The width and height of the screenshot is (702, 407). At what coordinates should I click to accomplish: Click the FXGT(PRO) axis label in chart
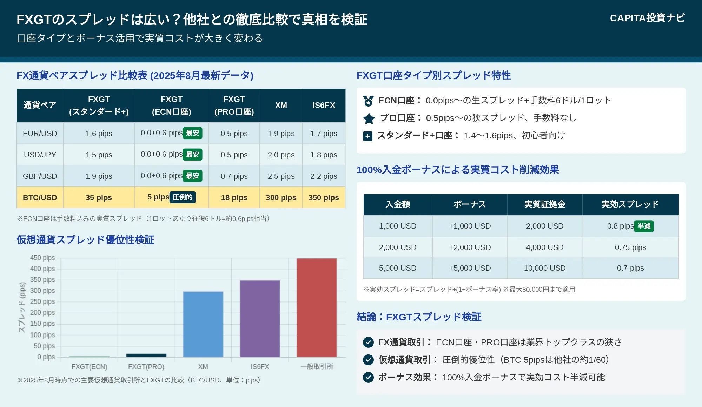(146, 367)
